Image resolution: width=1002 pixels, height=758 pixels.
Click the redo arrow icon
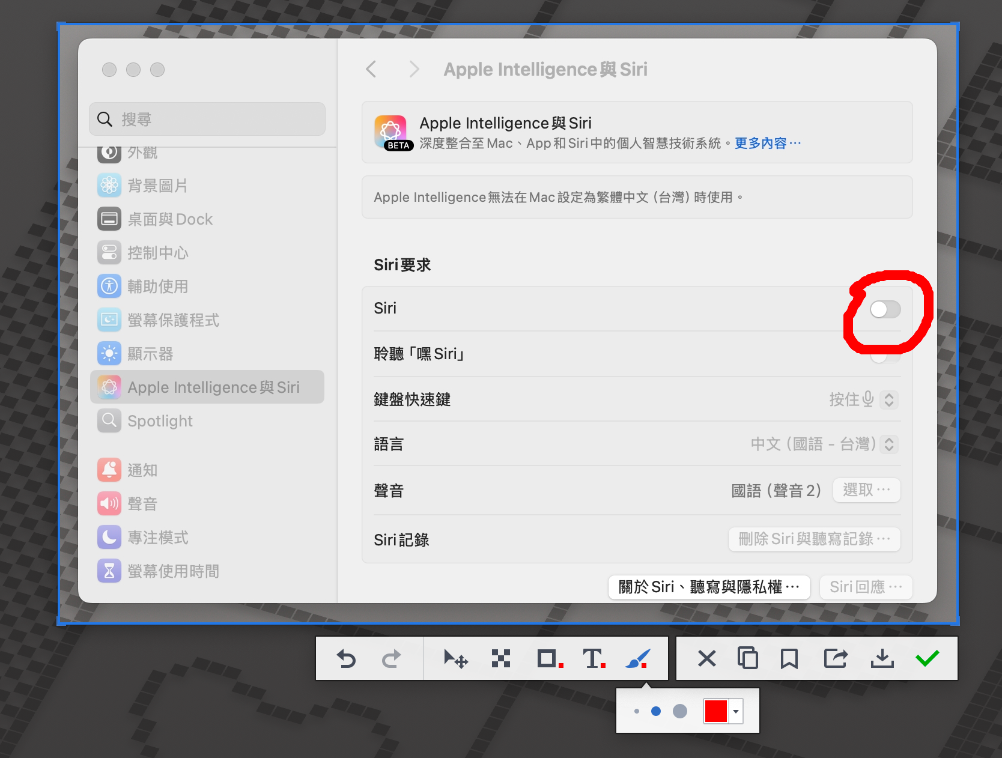coord(391,659)
